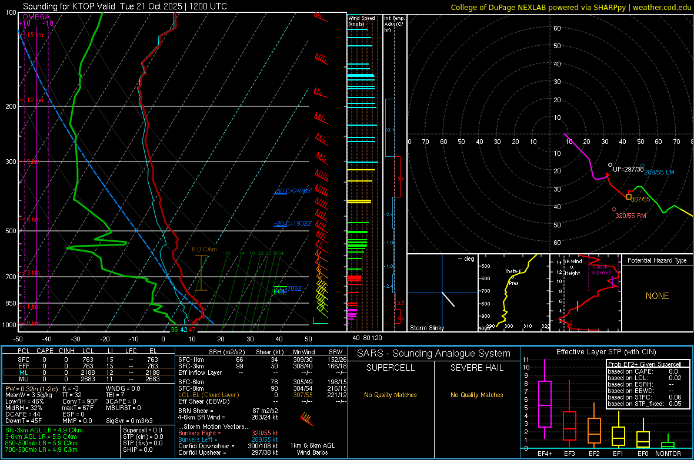Click the -20 C=19322' level label

pyautogui.click(x=293, y=223)
